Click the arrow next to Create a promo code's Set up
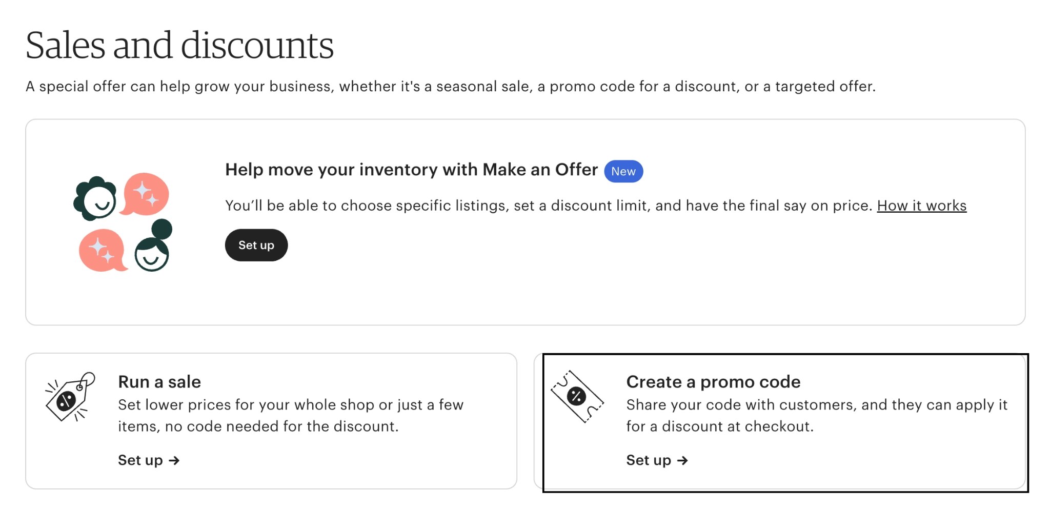This screenshot has width=1050, height=510. 683,460
